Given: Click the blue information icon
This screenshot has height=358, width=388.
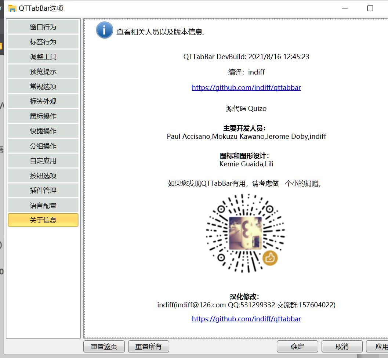Looking at the screenshot, I should tap(104, 30).
